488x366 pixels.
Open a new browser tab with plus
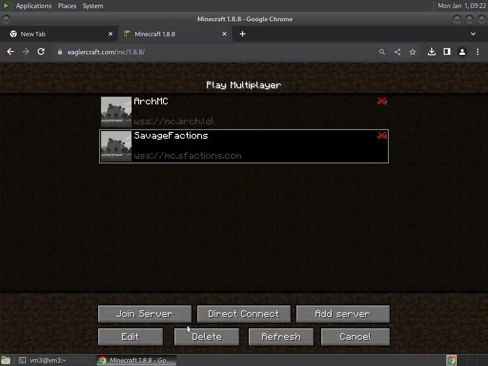tap(243, 34)
